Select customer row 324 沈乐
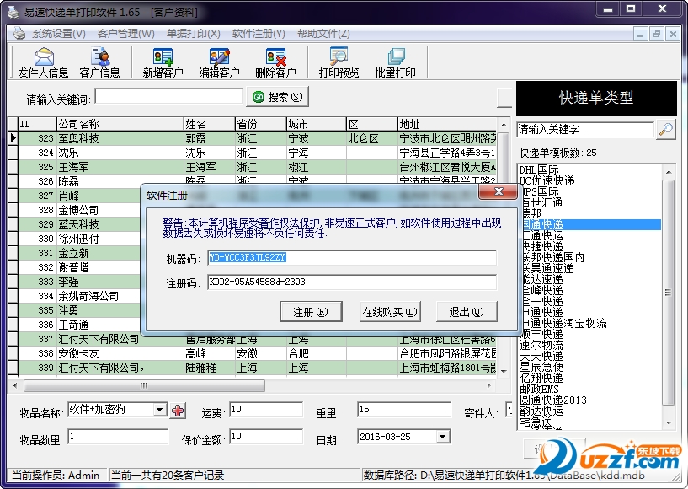The height and width of the screenshot is (489, 688). coord(257,153)
